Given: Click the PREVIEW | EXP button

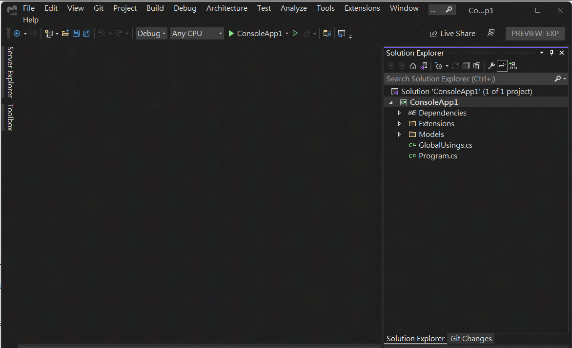Looking at the screenshot, I should (535, 34).
